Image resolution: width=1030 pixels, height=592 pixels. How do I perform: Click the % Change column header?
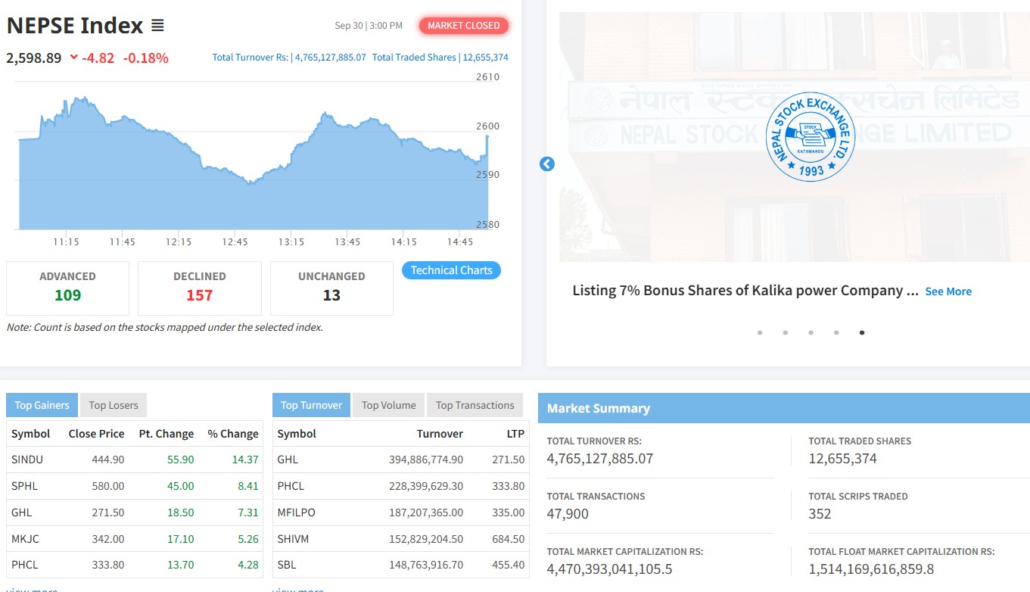(233, 434)
